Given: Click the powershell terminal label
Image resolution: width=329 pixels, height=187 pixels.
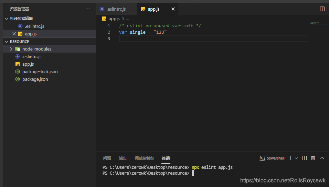Looking at the screenshot, I should pos(275,158).
